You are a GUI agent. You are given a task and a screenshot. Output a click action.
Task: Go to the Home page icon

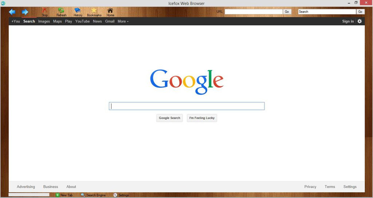click(x=110, y=12)
